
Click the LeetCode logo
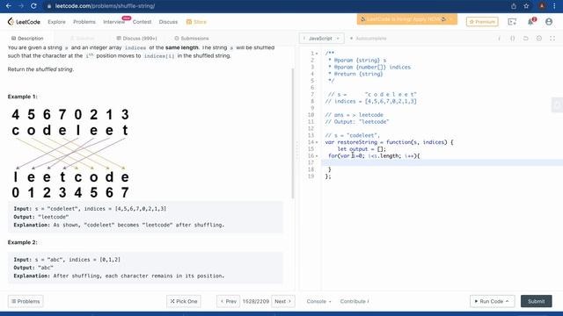pos(24,22)
